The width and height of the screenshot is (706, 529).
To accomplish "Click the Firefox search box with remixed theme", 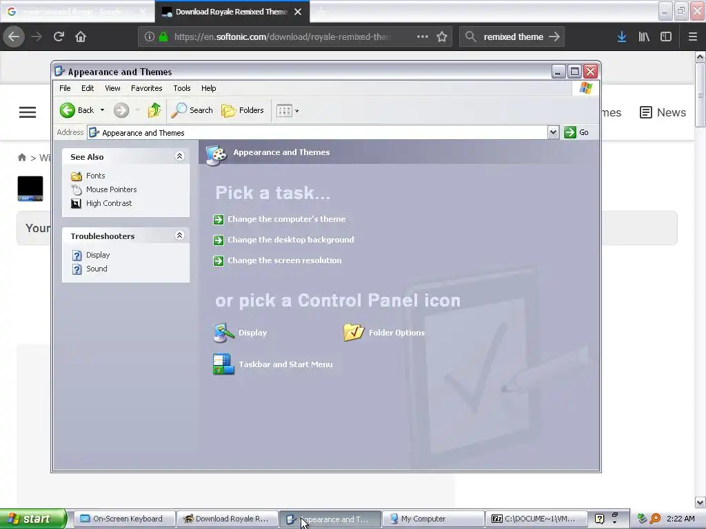I will (513, 37).
